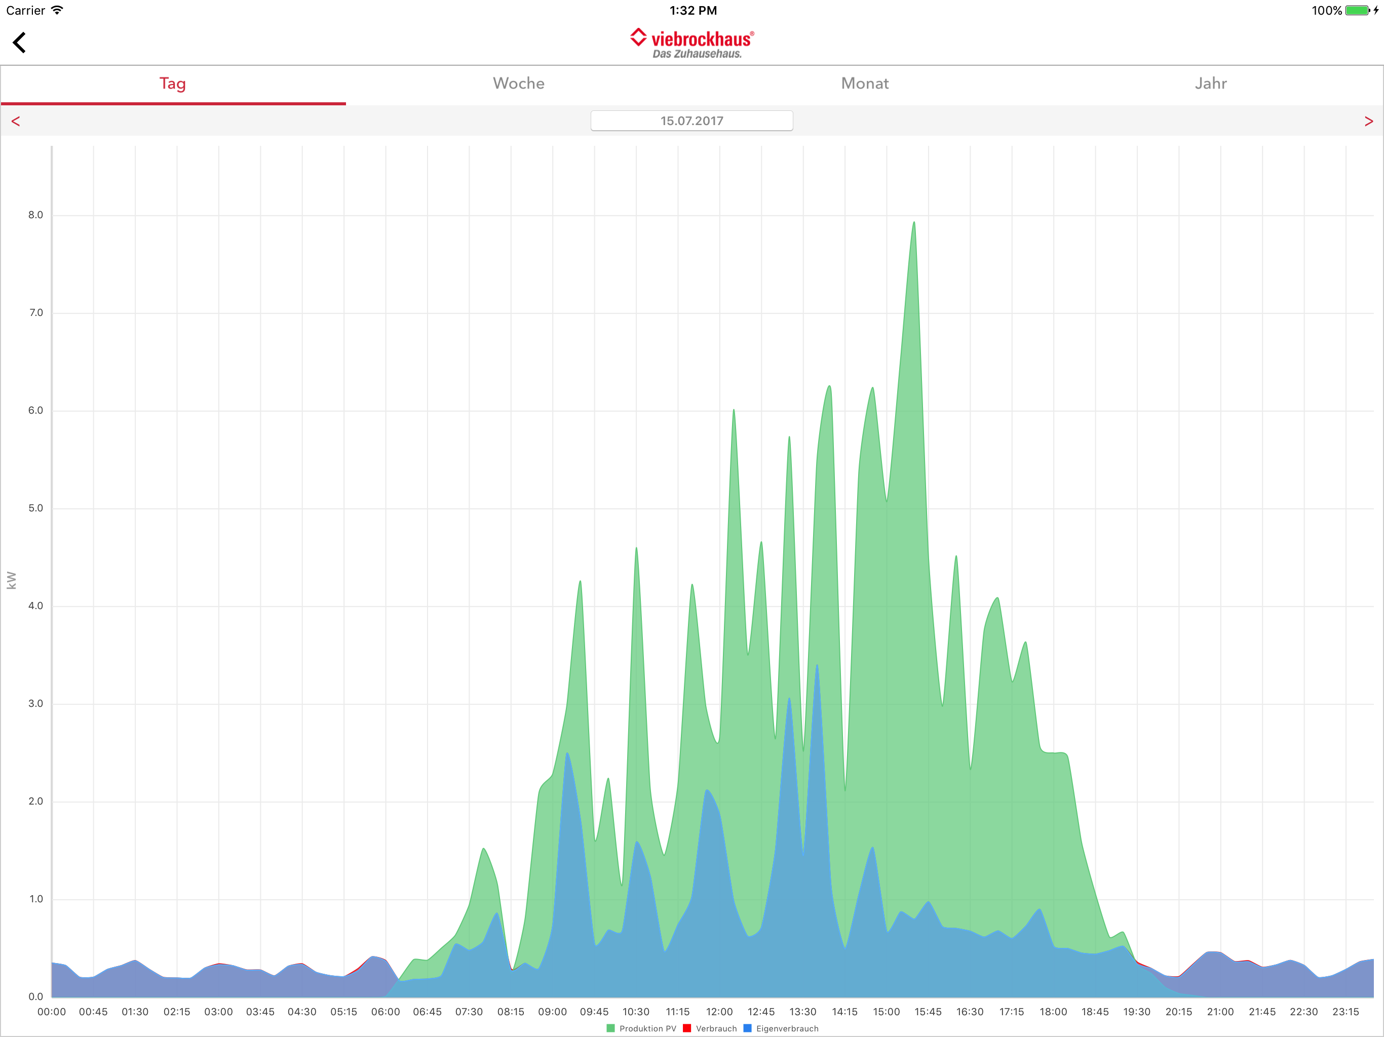1384x1037 pixels.
Task: Tap the viebrockhaus logo
Action: tap(692, 43)
